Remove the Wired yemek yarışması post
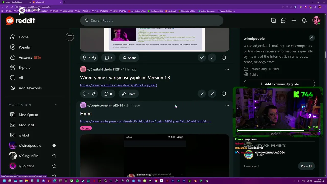327x184 pixels. [x=212, y=94]
